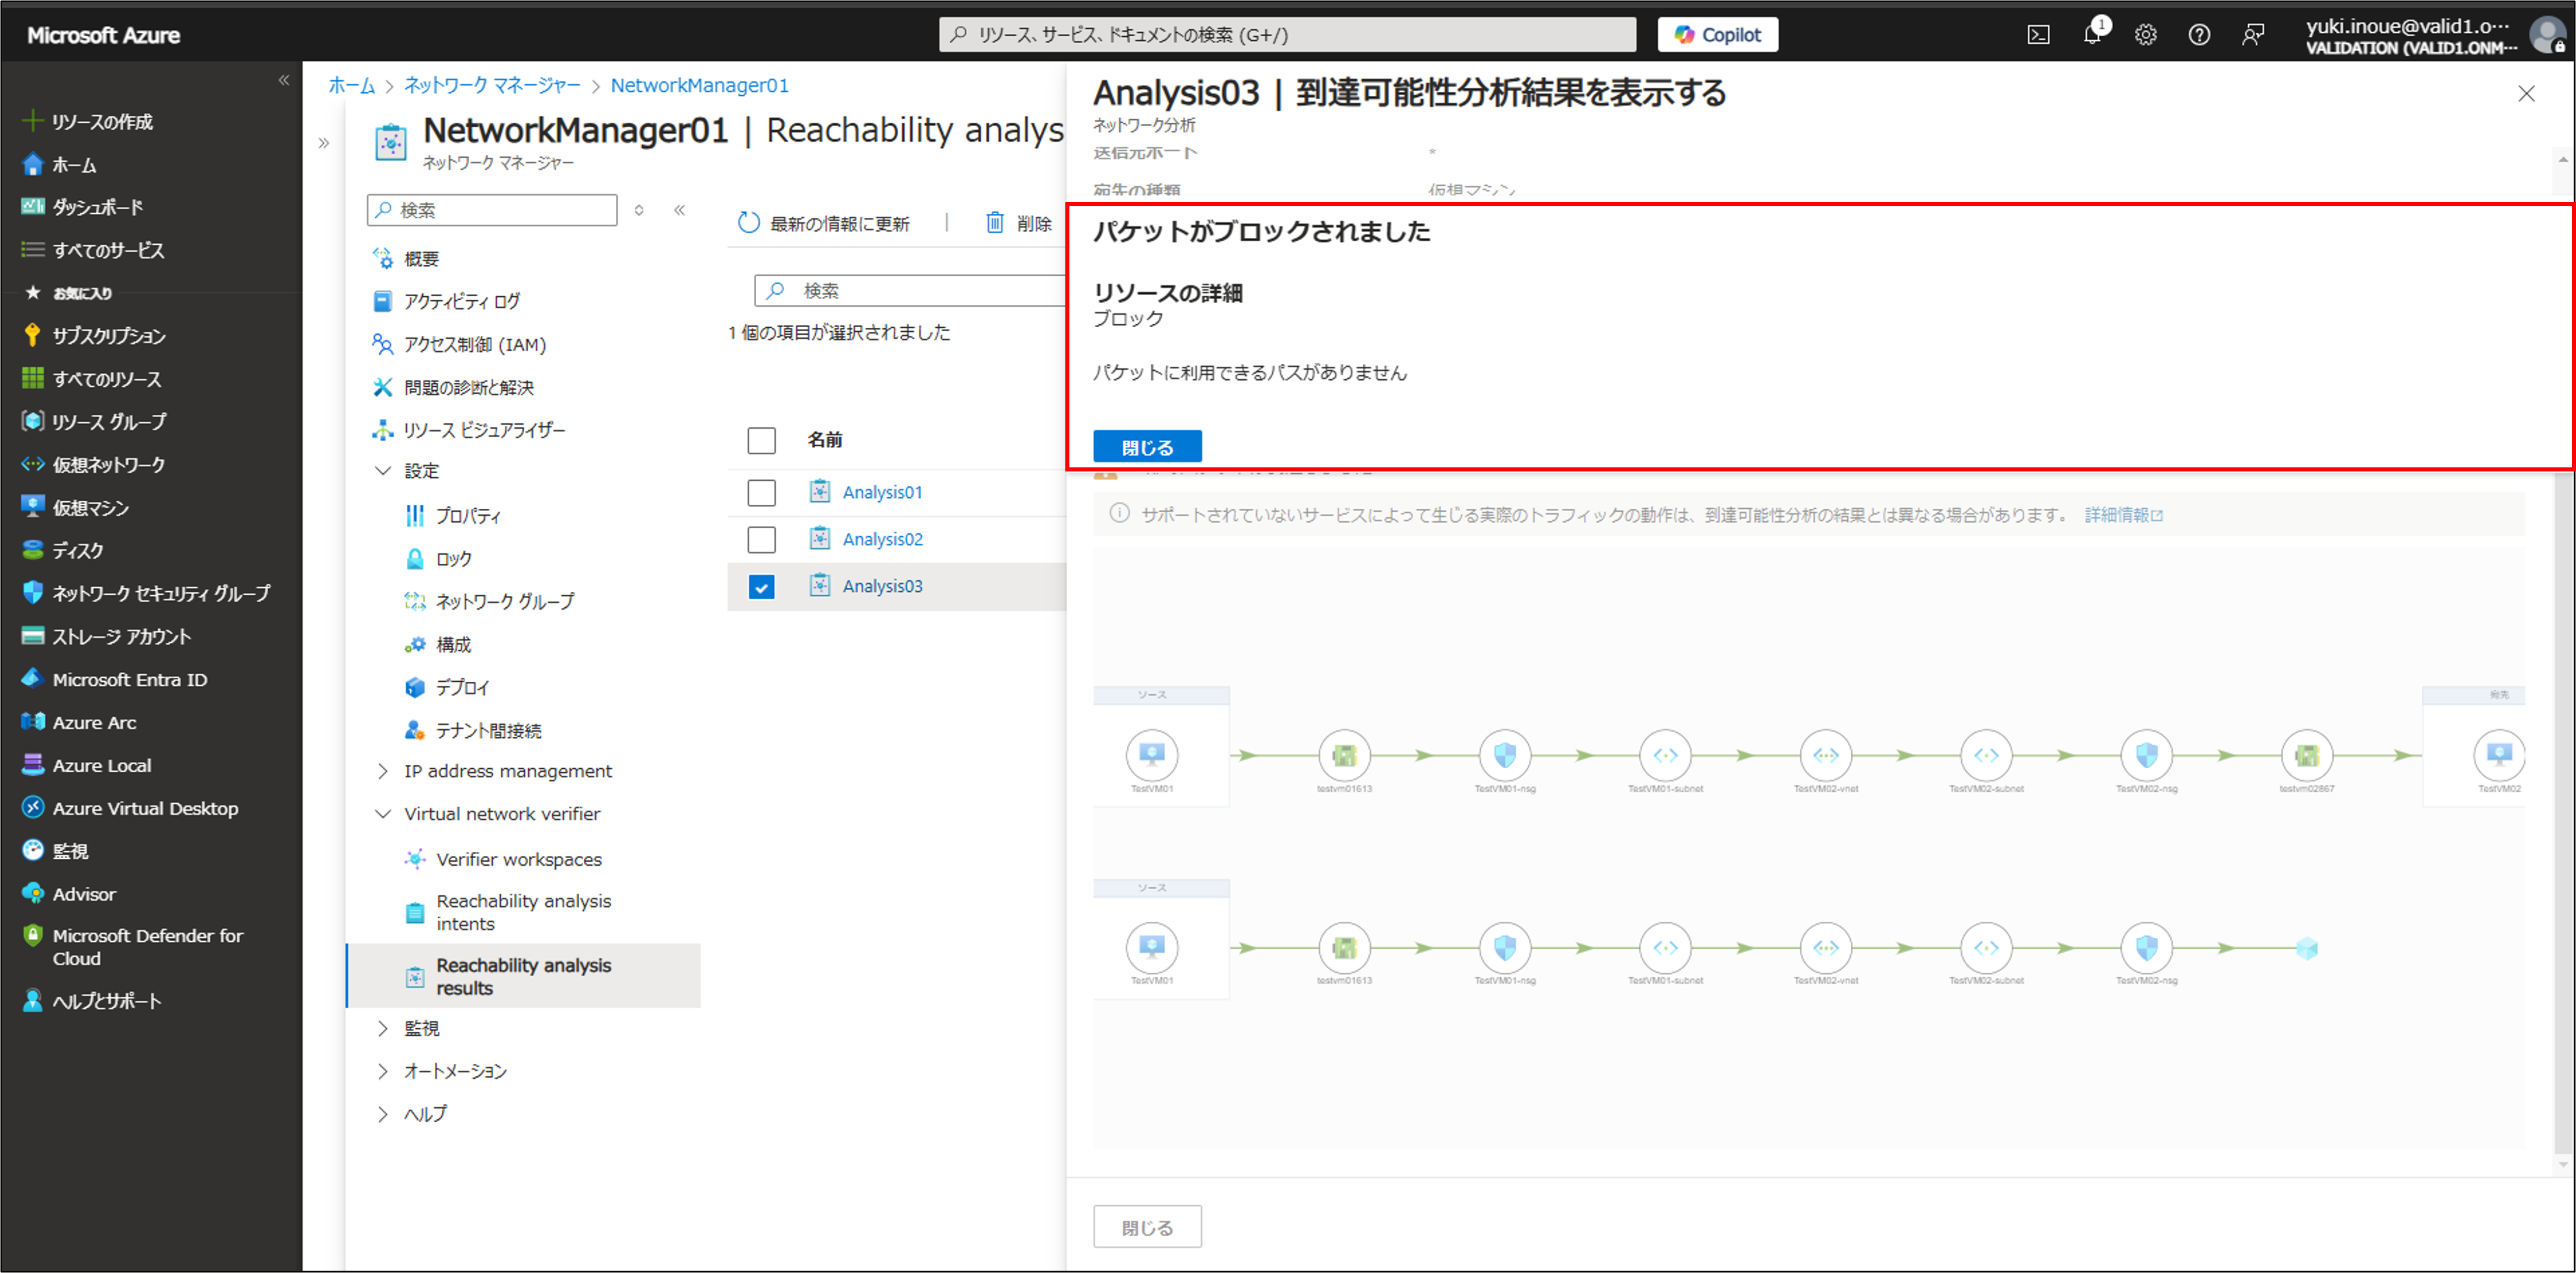Open ネットワーク グループ under 設定
Viewport: 2576px width, 1273px height.
tap(489, 601)
